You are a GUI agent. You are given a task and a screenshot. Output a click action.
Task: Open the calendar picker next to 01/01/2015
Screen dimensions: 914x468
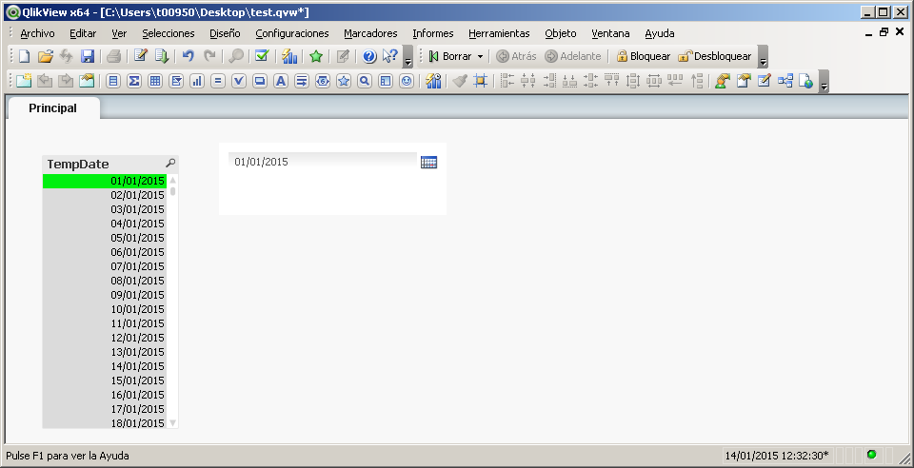click(428, 163)
